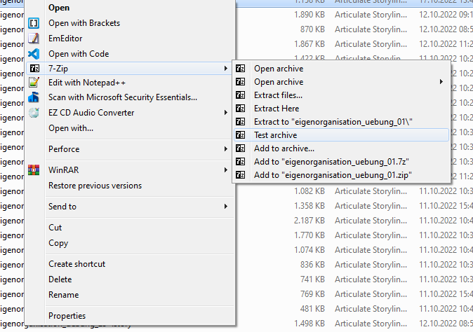The height and width of the screenshot is (332, 473).
Task: Select Extract to "eigenorganisation_uebung_01\"
Action: click(x=333, y=122)
